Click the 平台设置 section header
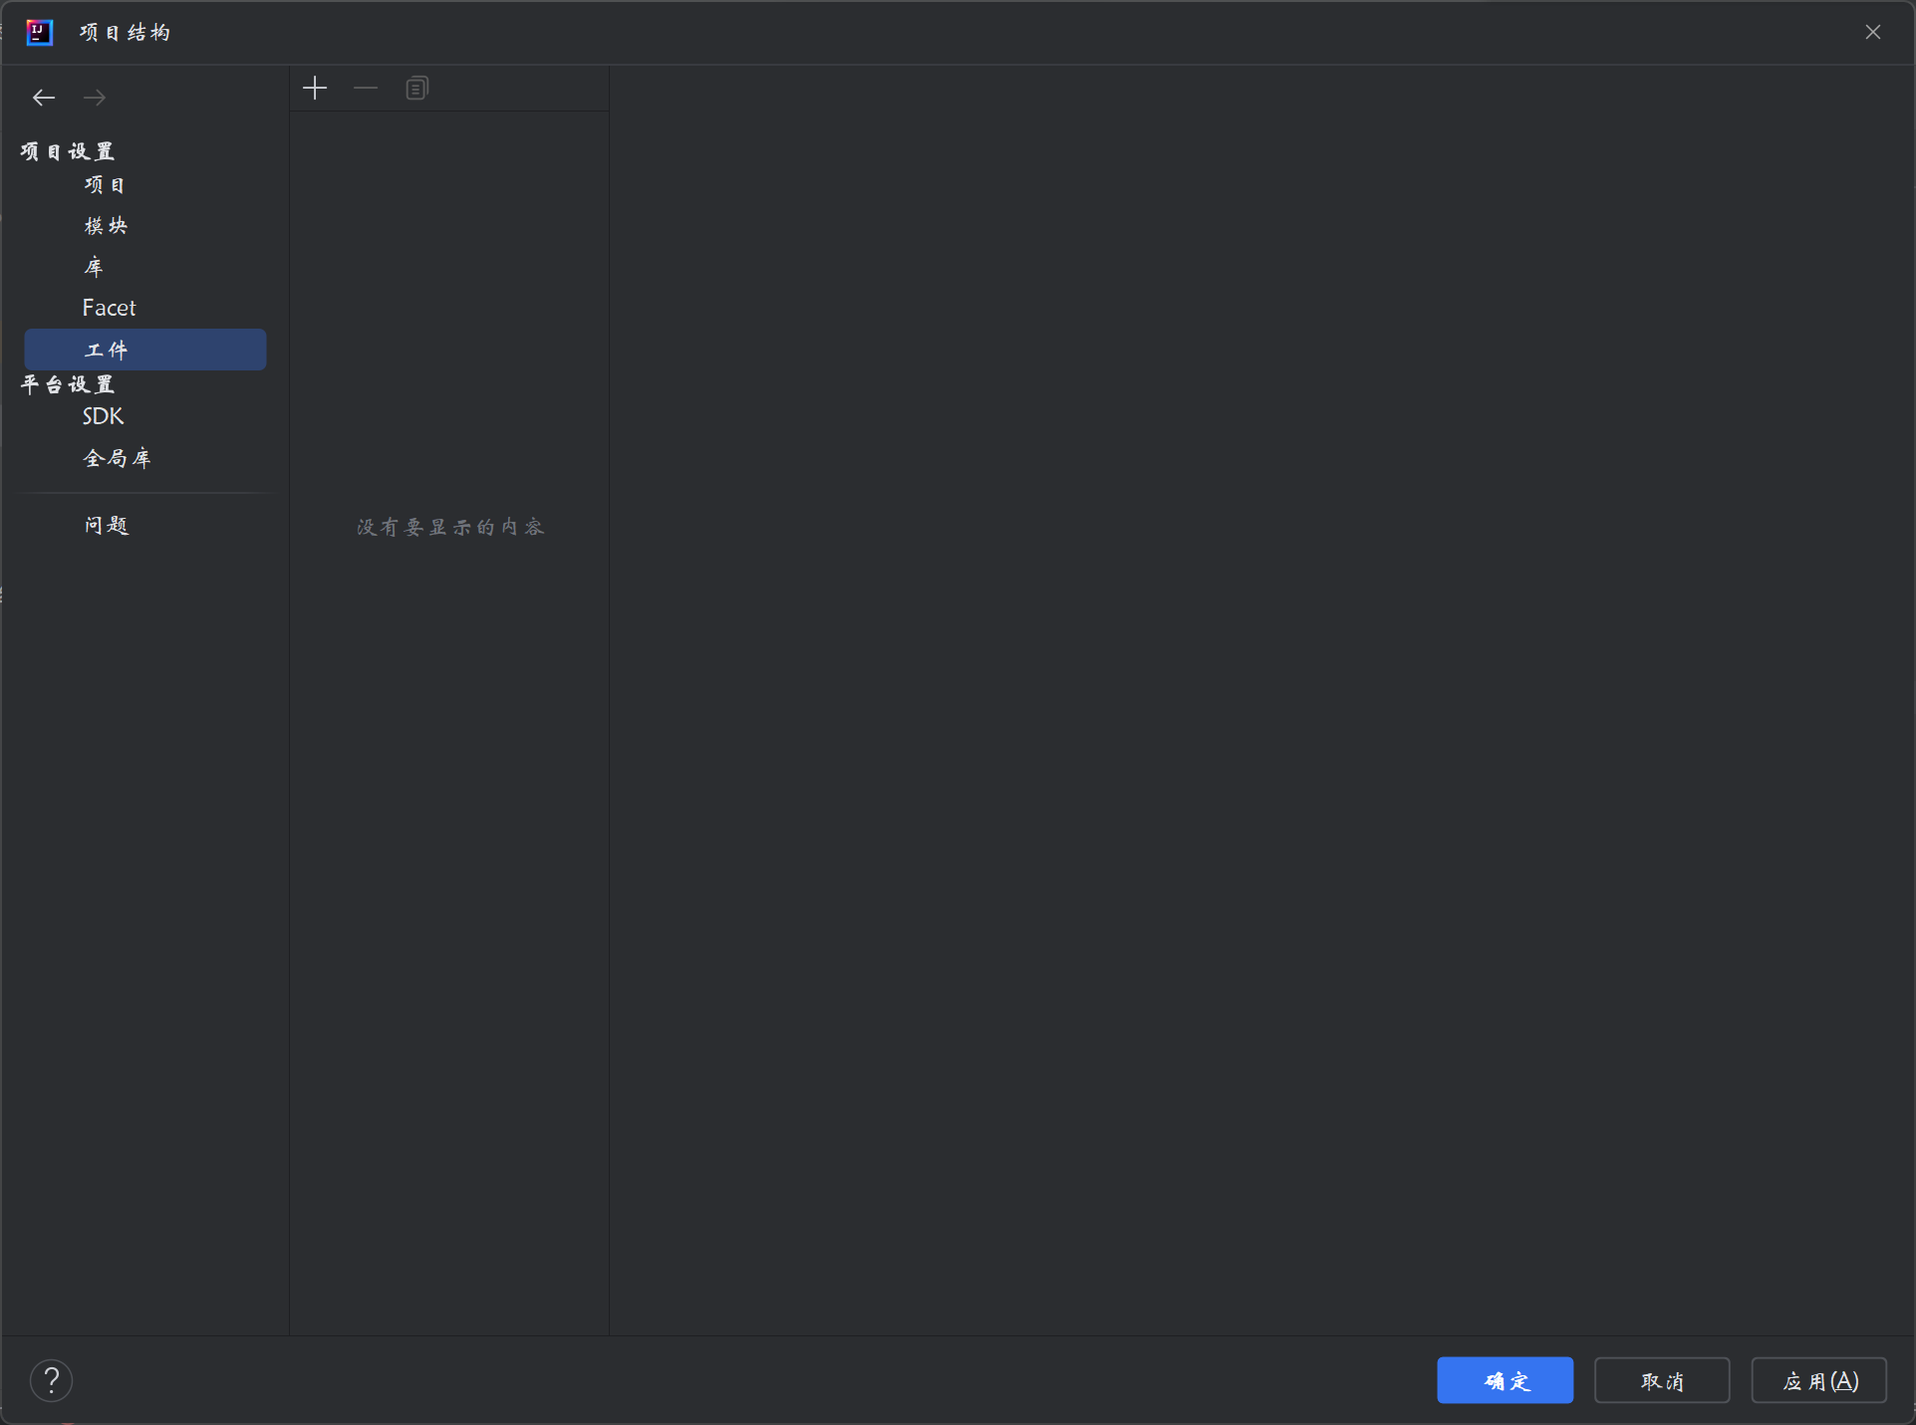 68,384
